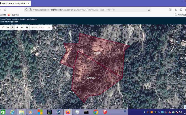This screenshot has height=115, width=186.
Task: Click the star favorites map tool
Action: coord(17,27)
